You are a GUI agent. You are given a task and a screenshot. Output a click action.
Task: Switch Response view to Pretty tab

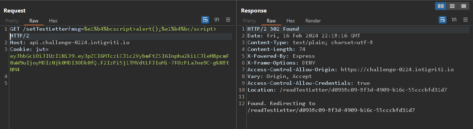[250, 21]
